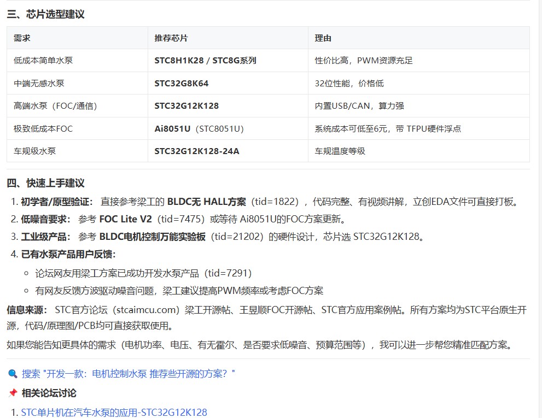
Task: Click table header 理由
Action: pyautogui.click(x=419, y=38)
